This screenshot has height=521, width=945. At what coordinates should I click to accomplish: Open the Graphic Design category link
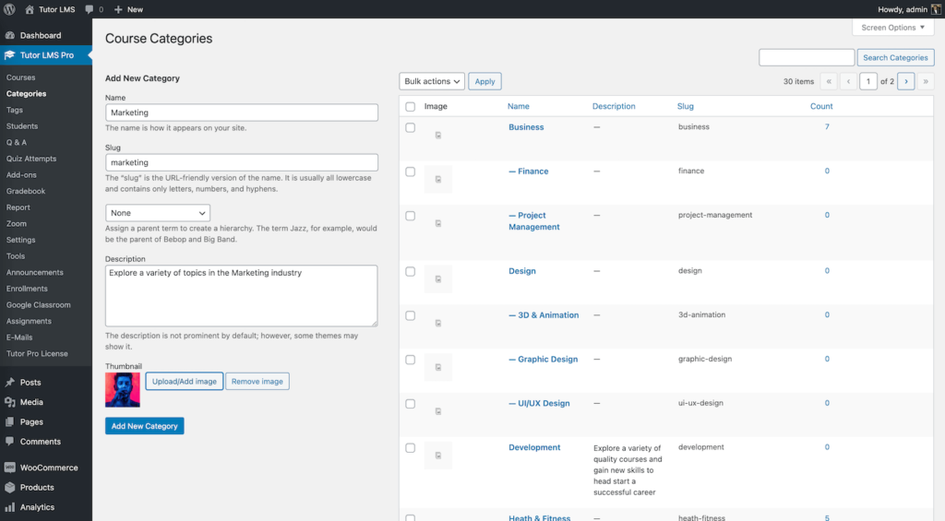click(543, 359)
